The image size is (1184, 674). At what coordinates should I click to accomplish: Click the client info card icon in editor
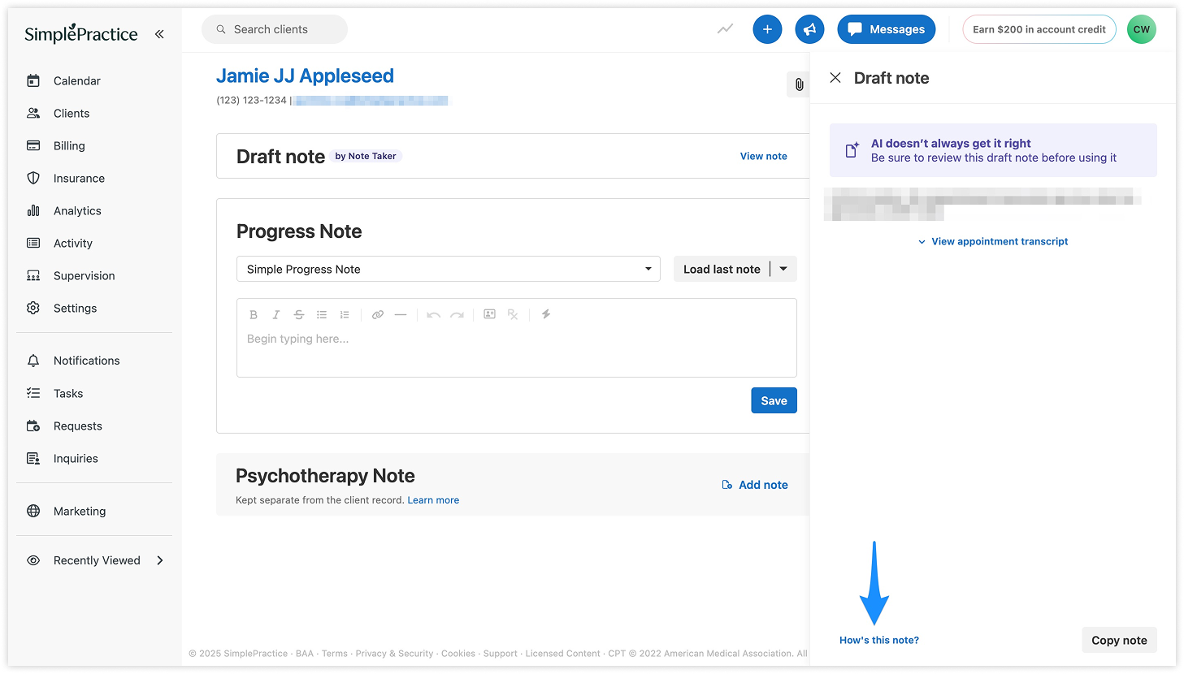pyautogui.click(x=489, y=314)
